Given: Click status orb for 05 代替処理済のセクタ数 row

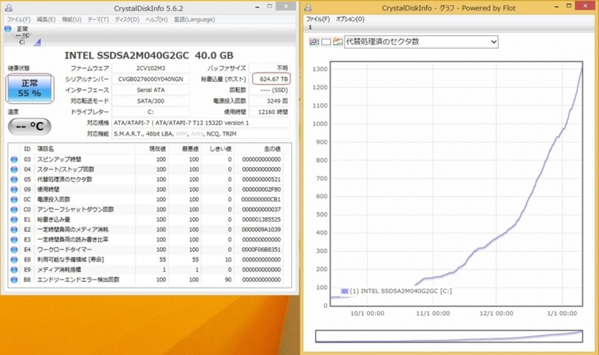Looking at the screenshot, I should point(14,179).
